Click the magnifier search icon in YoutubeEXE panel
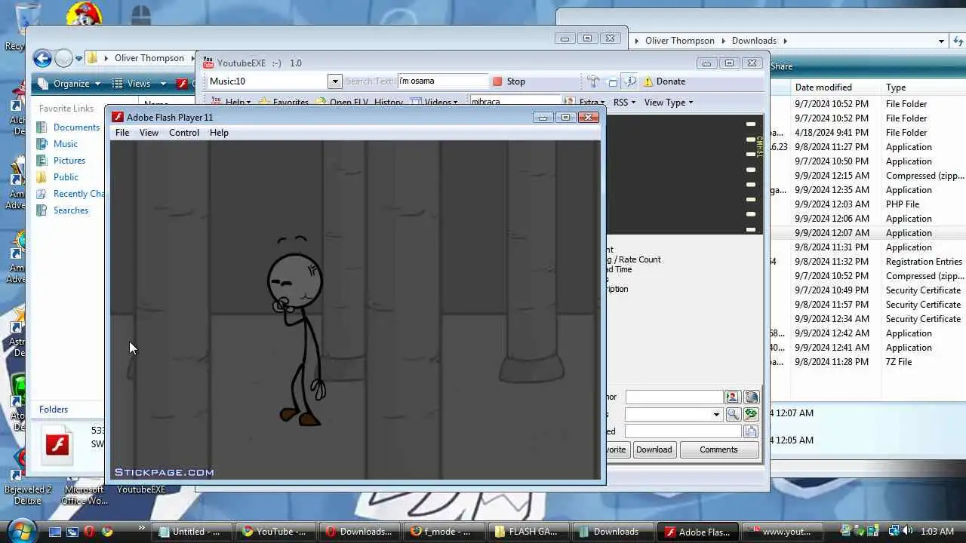The image size is (966, 543). [x=732, y=414]
